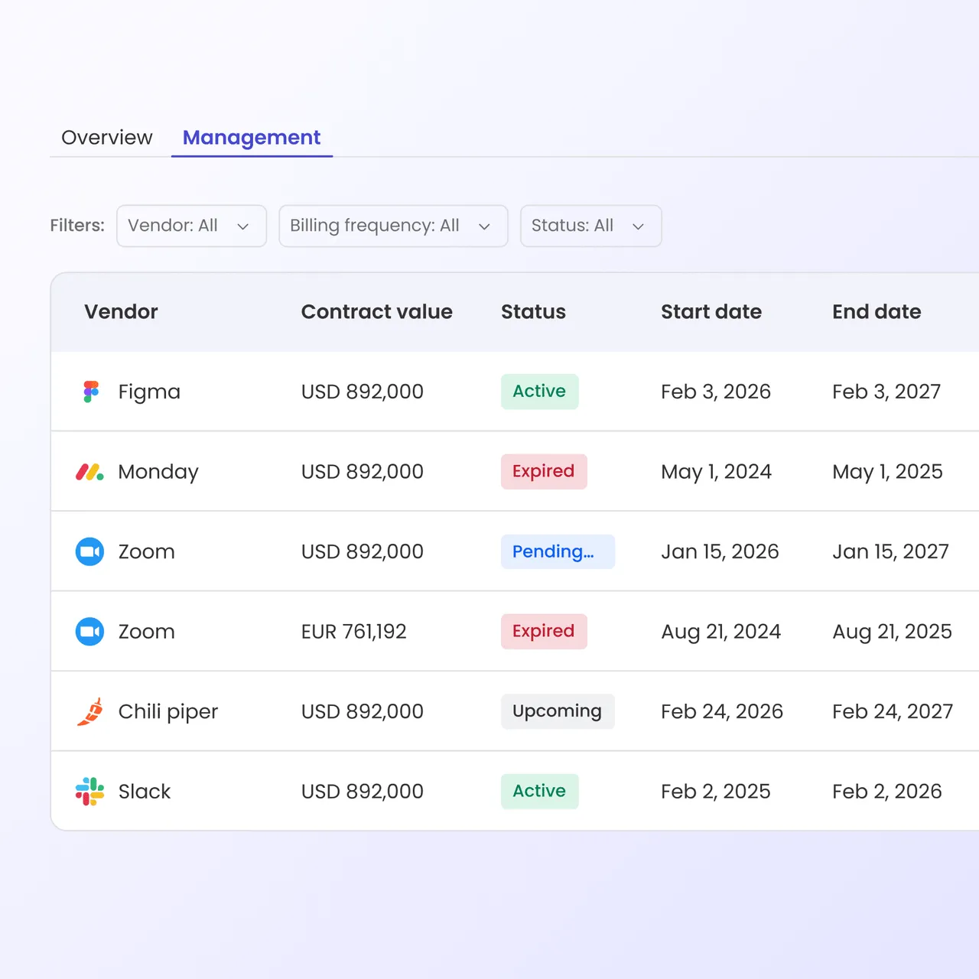979x979 pixels.
Task: Click the Feb 24, 2026 start date
Action: click(722, 711)
